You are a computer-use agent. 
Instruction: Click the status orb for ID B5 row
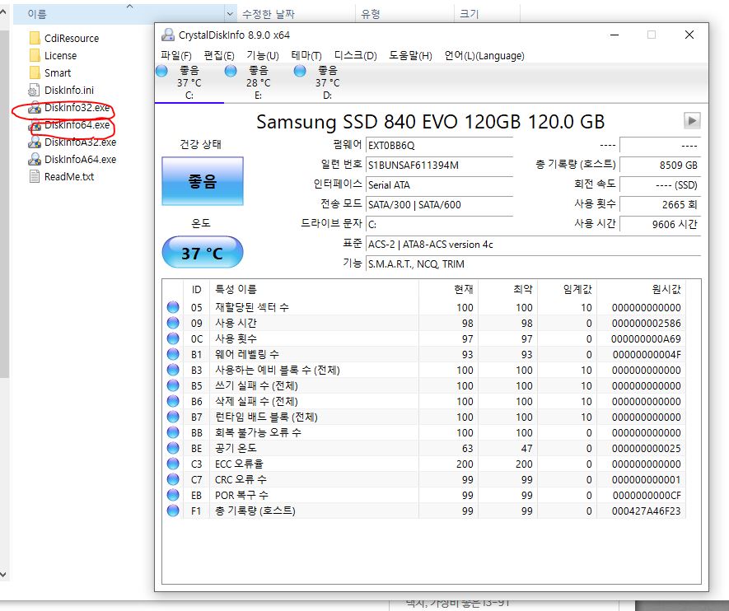pos(173,385)
